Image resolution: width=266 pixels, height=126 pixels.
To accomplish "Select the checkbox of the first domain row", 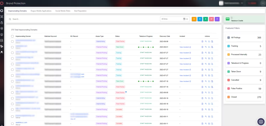I will click(12, 41).
